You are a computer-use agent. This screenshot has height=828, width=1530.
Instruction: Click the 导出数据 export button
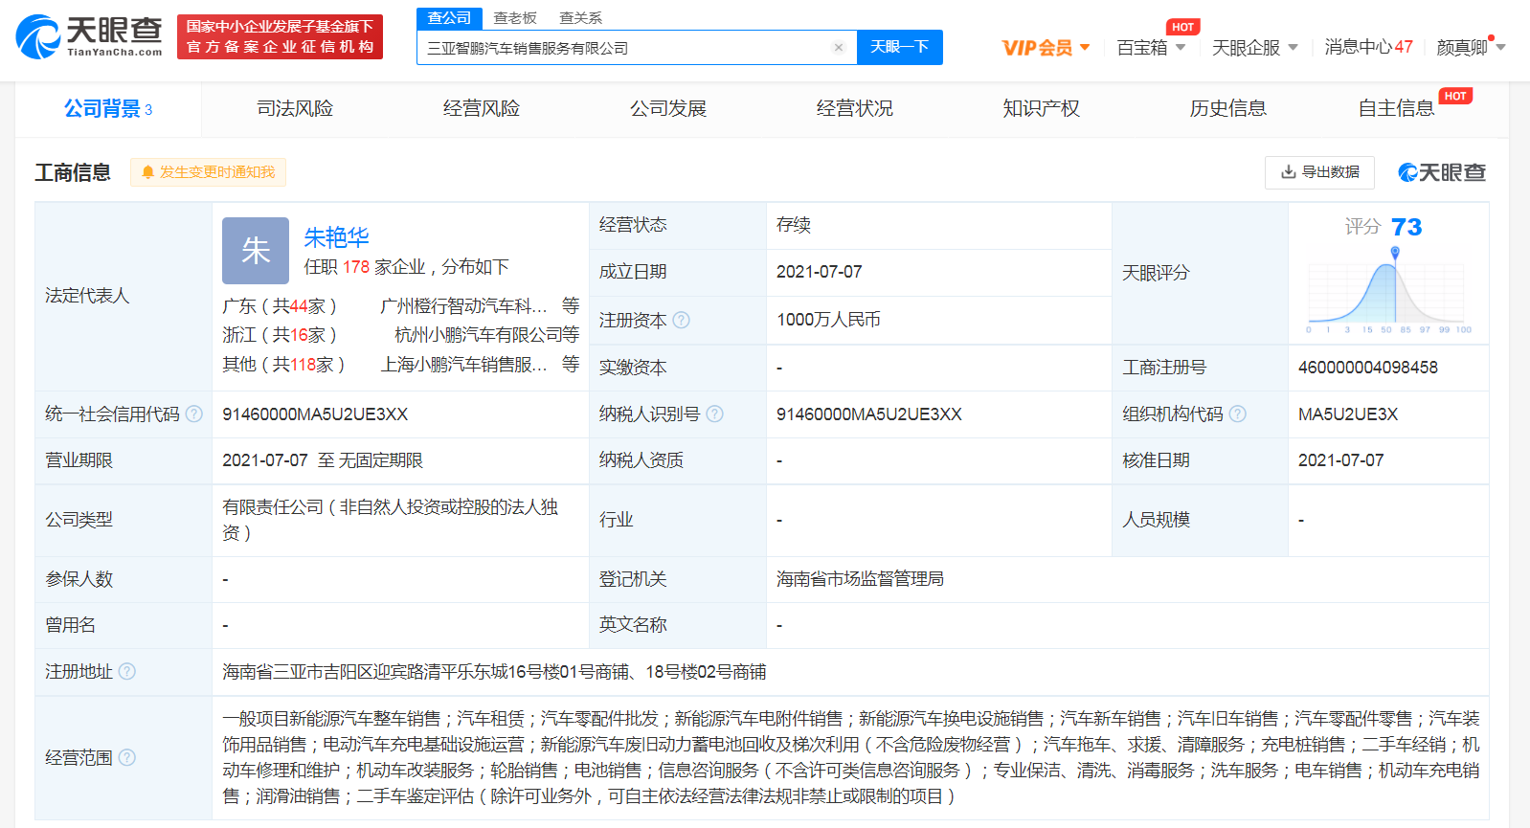(1319, 172)
